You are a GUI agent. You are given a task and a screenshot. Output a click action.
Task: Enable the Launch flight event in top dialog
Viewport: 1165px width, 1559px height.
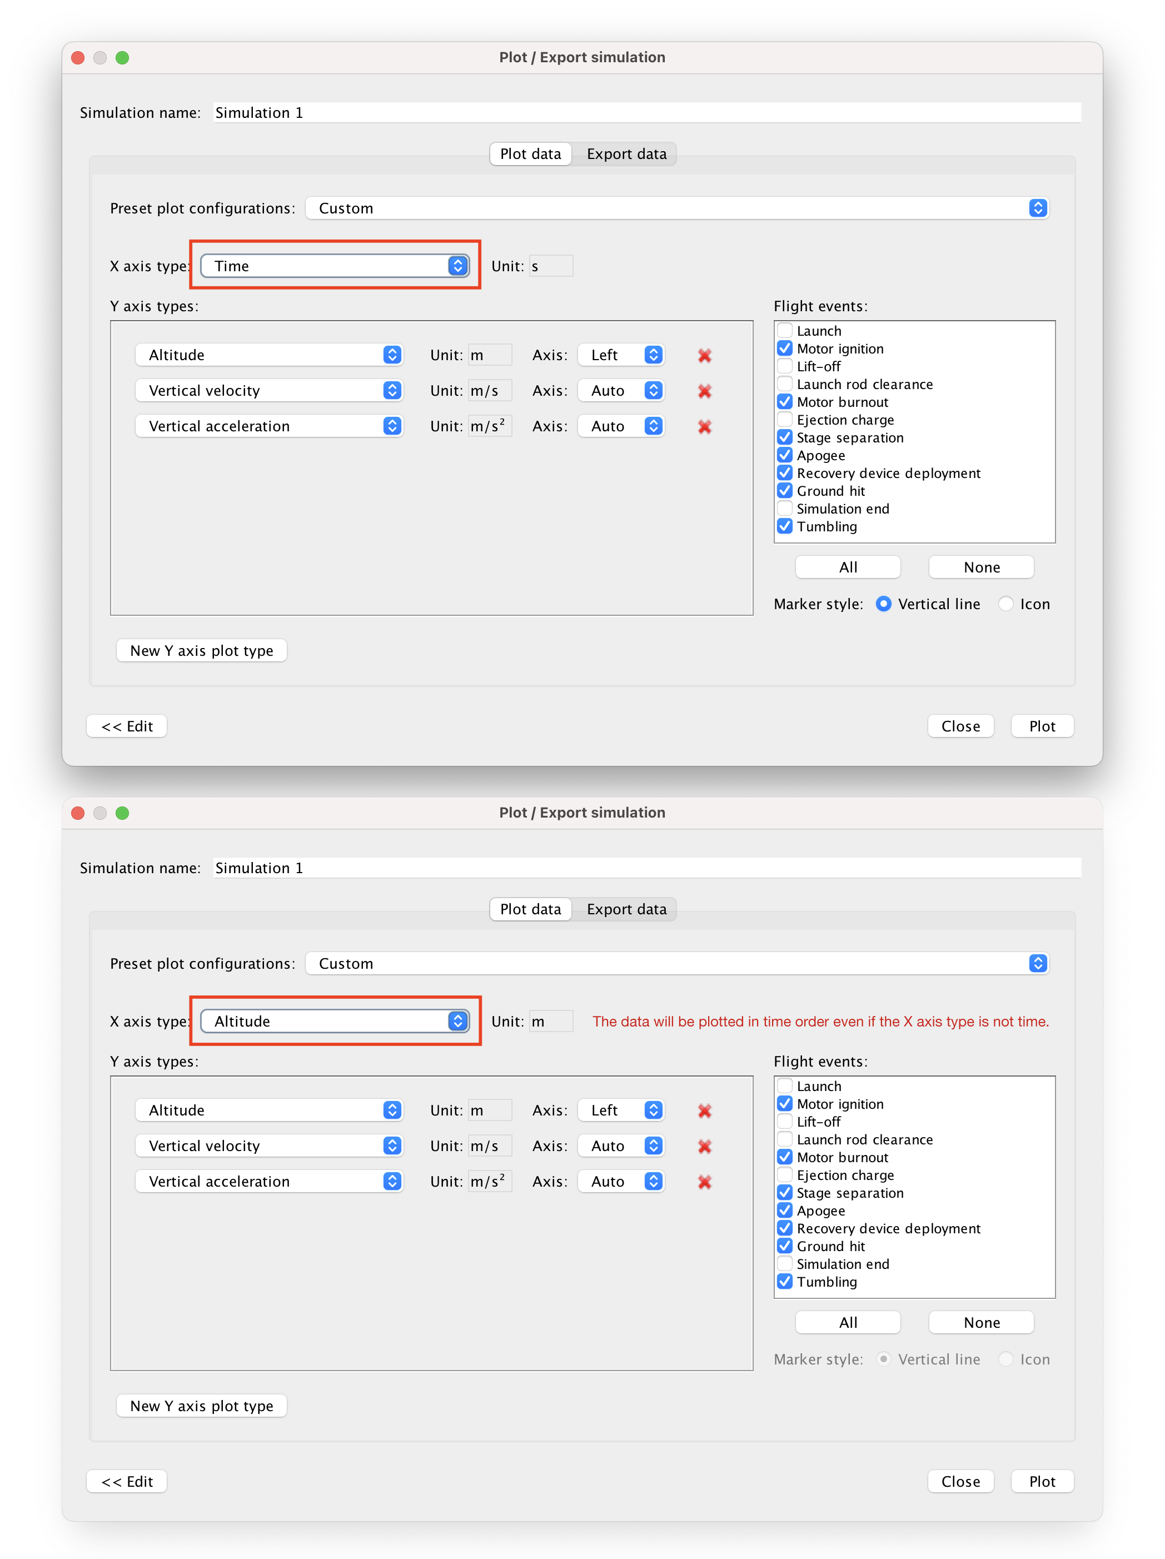[x=784, y=331]
